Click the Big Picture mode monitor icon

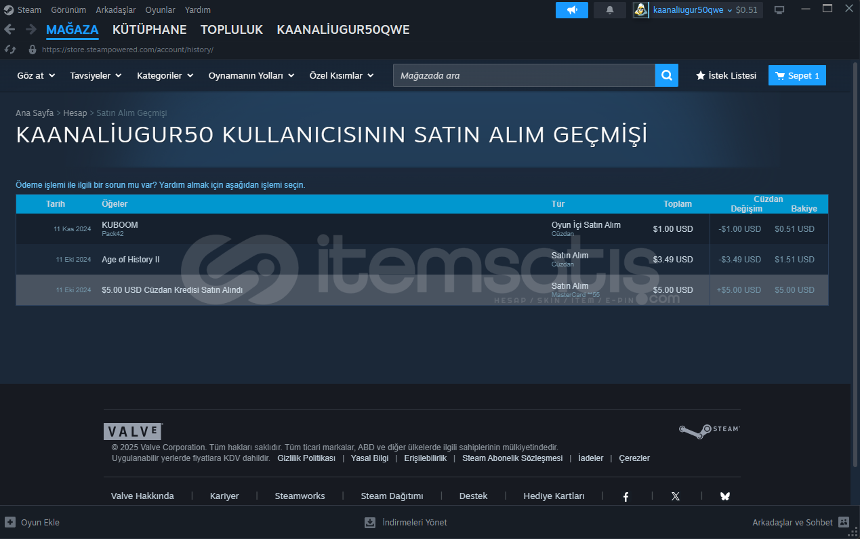click(779, 9)
